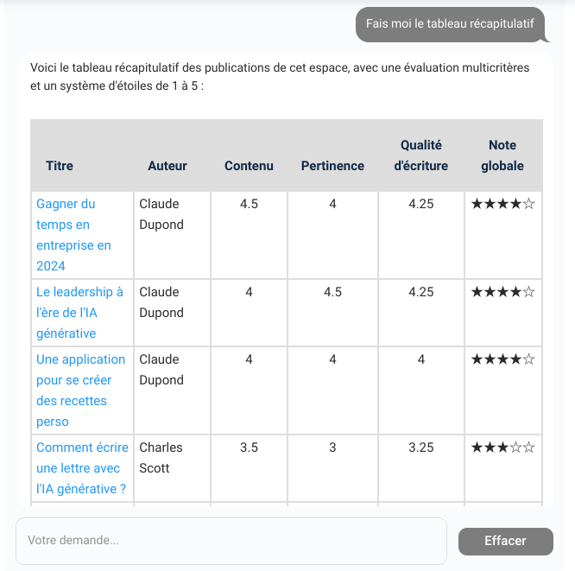Open the 'Le leadership à l'ère de l'IA générative' link
Viewport: 575px width, 571px height.
tap(79, 313)
